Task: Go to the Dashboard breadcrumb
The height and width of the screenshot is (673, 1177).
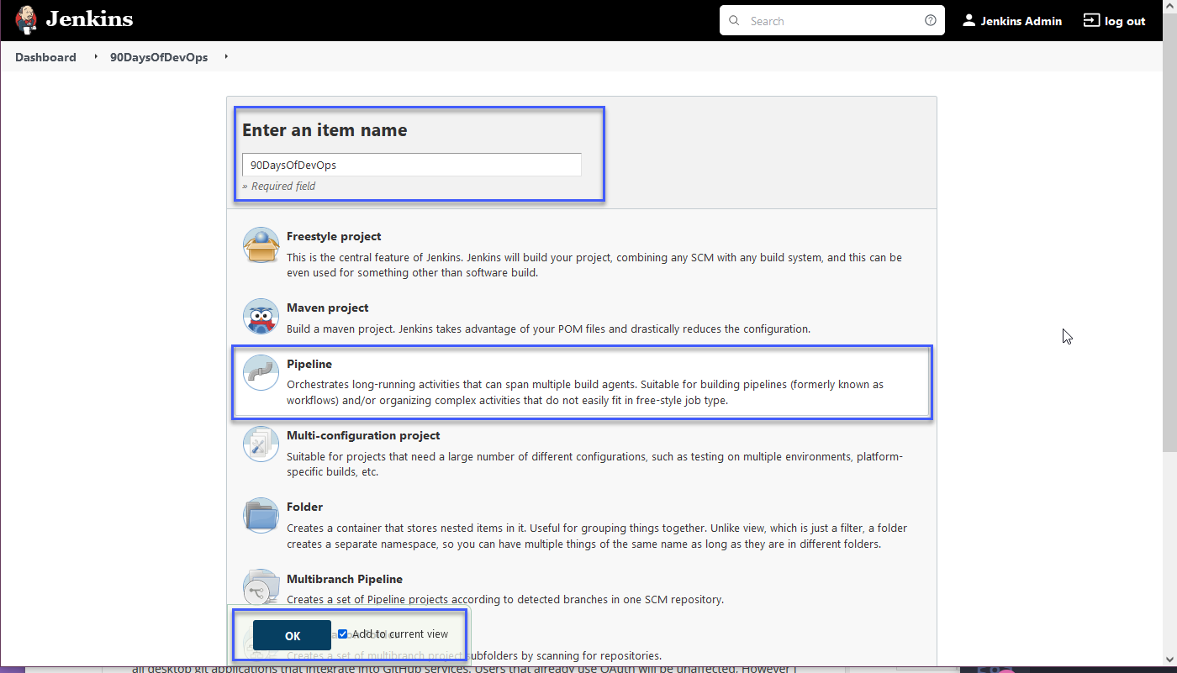Action: click(x=45, y=57)
